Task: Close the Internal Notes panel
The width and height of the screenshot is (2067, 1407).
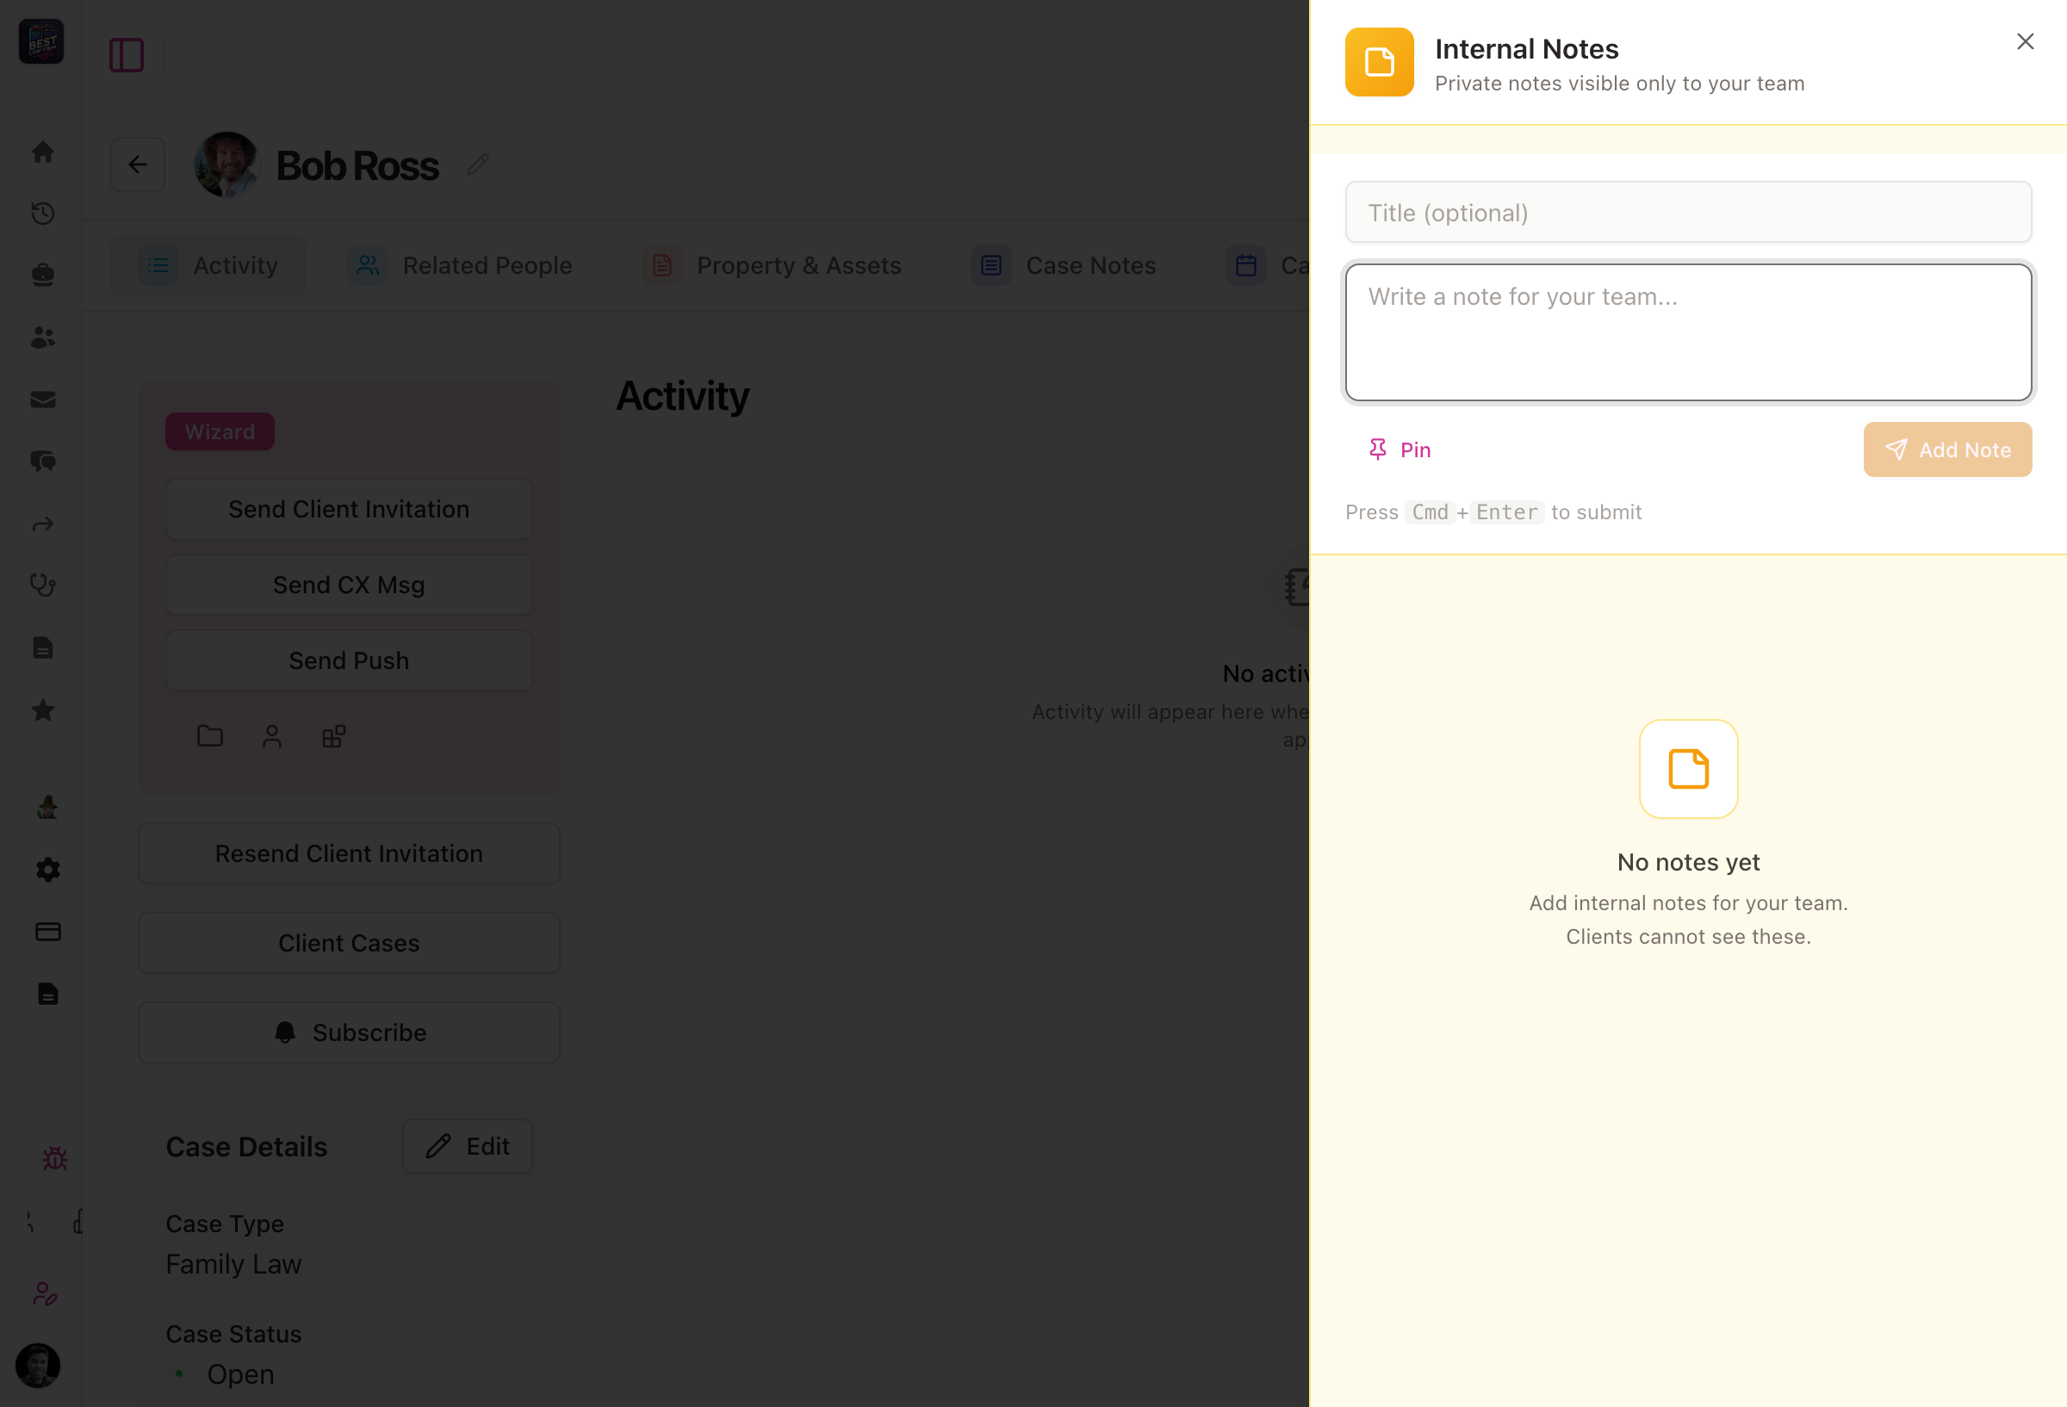Action: coord(2025,41)
